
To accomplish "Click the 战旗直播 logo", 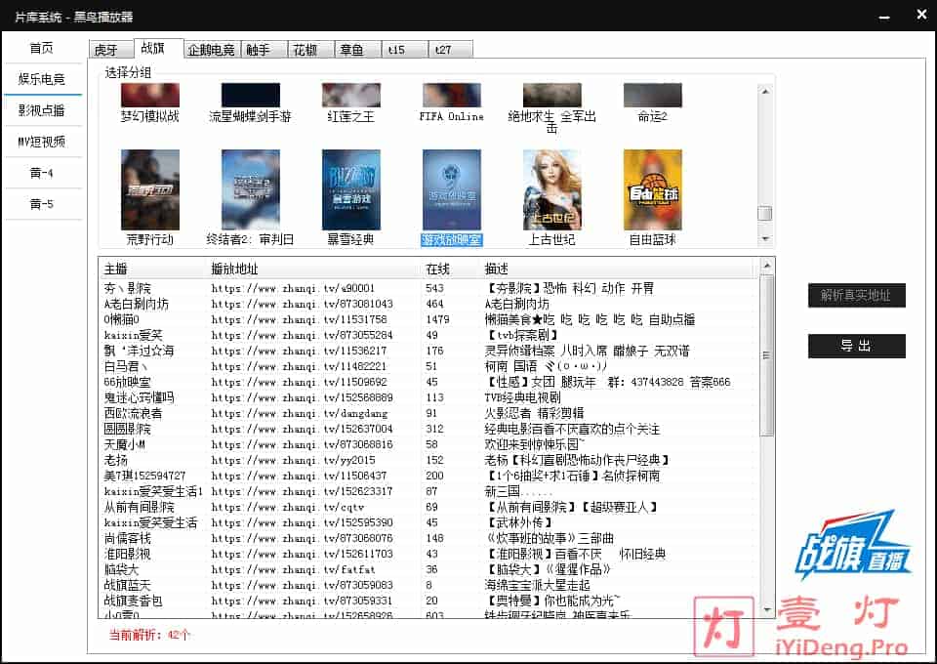I will (853, 545).
